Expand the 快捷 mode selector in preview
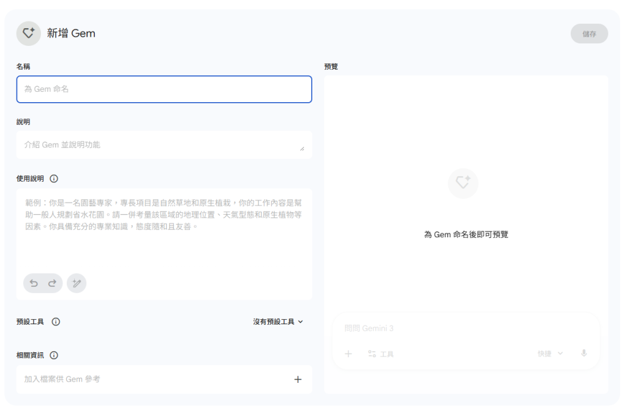This screenshot has width=627, height=411. pyautogui.click(x=550, y=354)
